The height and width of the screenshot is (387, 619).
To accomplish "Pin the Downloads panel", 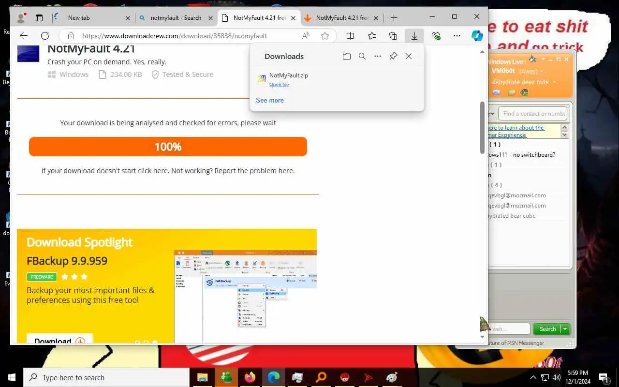I will pyautogui.click(x=393, y=56).
